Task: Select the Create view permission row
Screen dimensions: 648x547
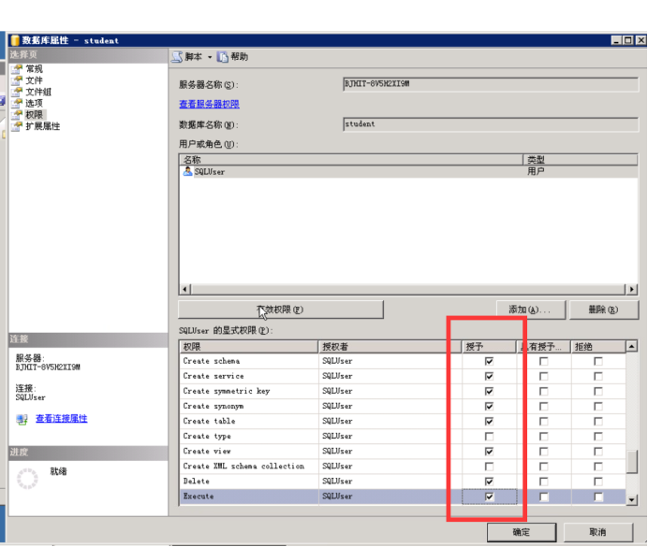Action: pyautogui.click(x=403, y=452)
